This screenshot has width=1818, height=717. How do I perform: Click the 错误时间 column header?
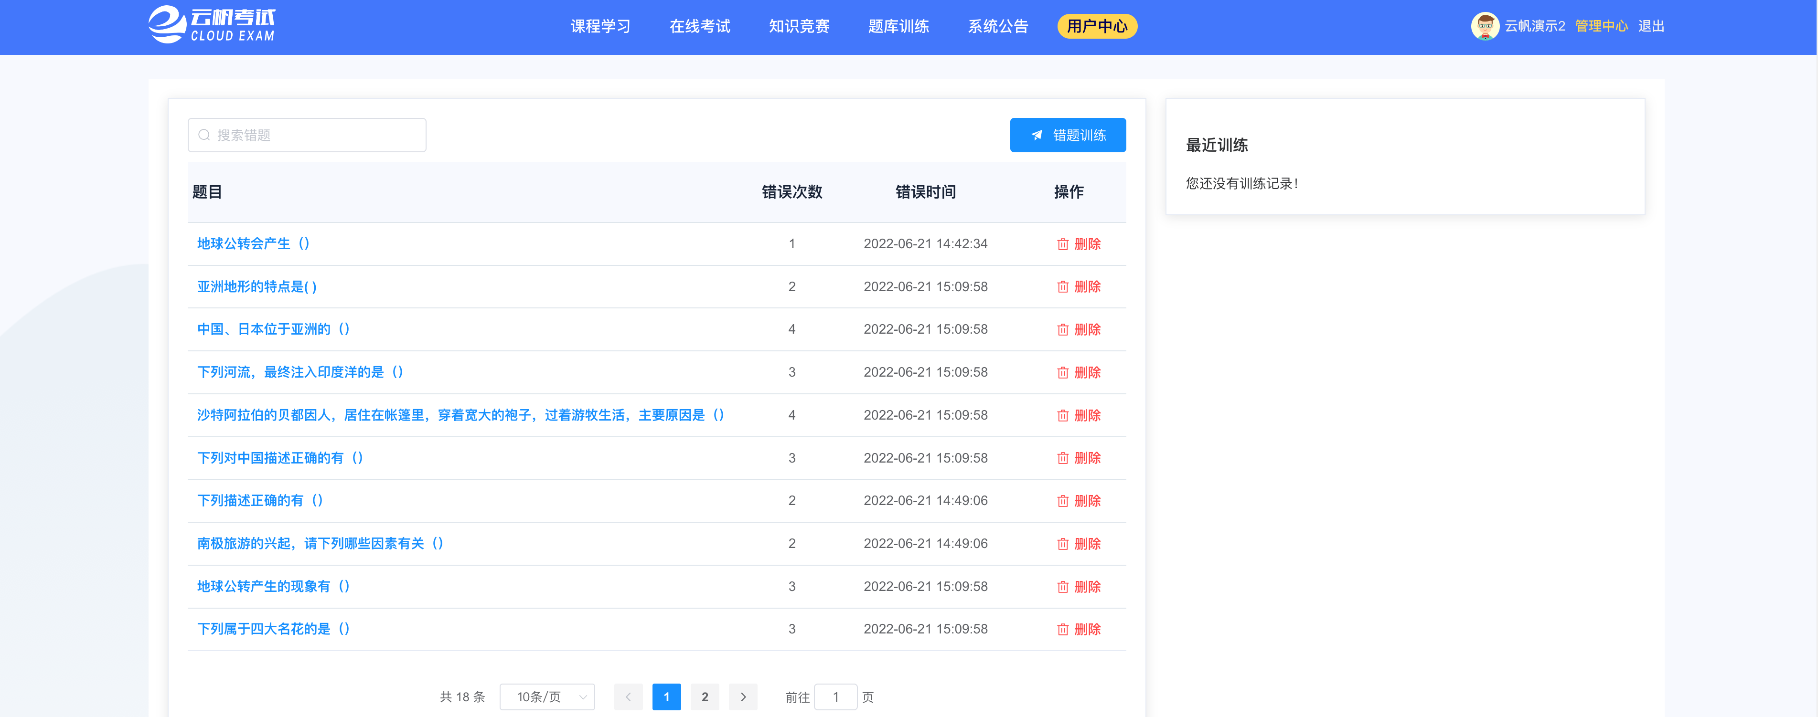pyautogui.click(x=925, y=192)
